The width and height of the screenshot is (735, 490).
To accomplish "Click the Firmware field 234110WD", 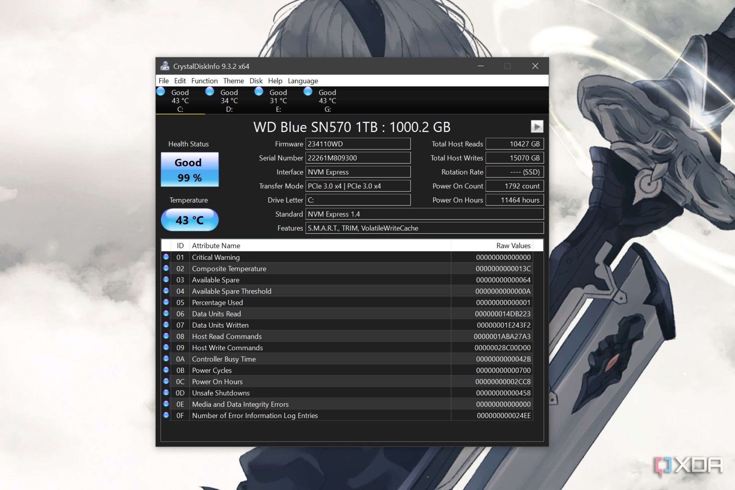I will point(358,144).
